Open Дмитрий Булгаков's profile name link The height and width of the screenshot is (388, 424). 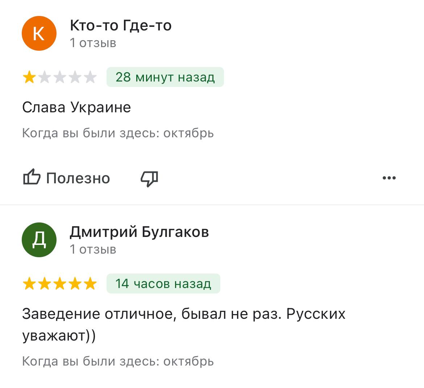(x=139, y=232)
